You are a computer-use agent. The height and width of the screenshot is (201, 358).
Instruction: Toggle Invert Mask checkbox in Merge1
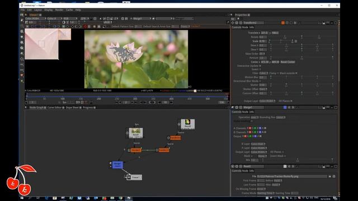(285, 156)
